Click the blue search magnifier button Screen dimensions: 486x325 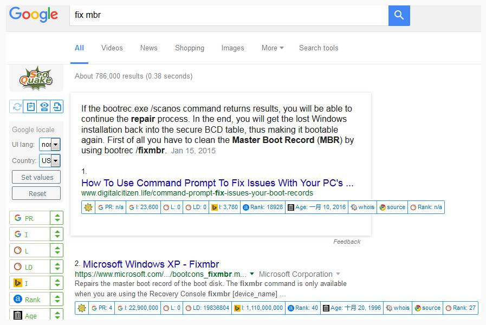click(399, 15)
